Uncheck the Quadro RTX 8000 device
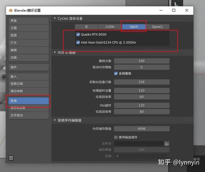Image resolution: width=205 pixels, height=172 pixels. tap(78, 35)
